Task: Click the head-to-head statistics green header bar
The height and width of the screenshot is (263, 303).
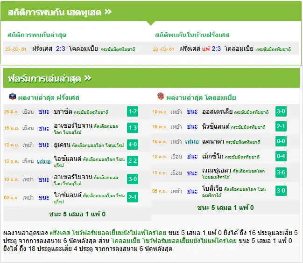Action: point(151,12)
